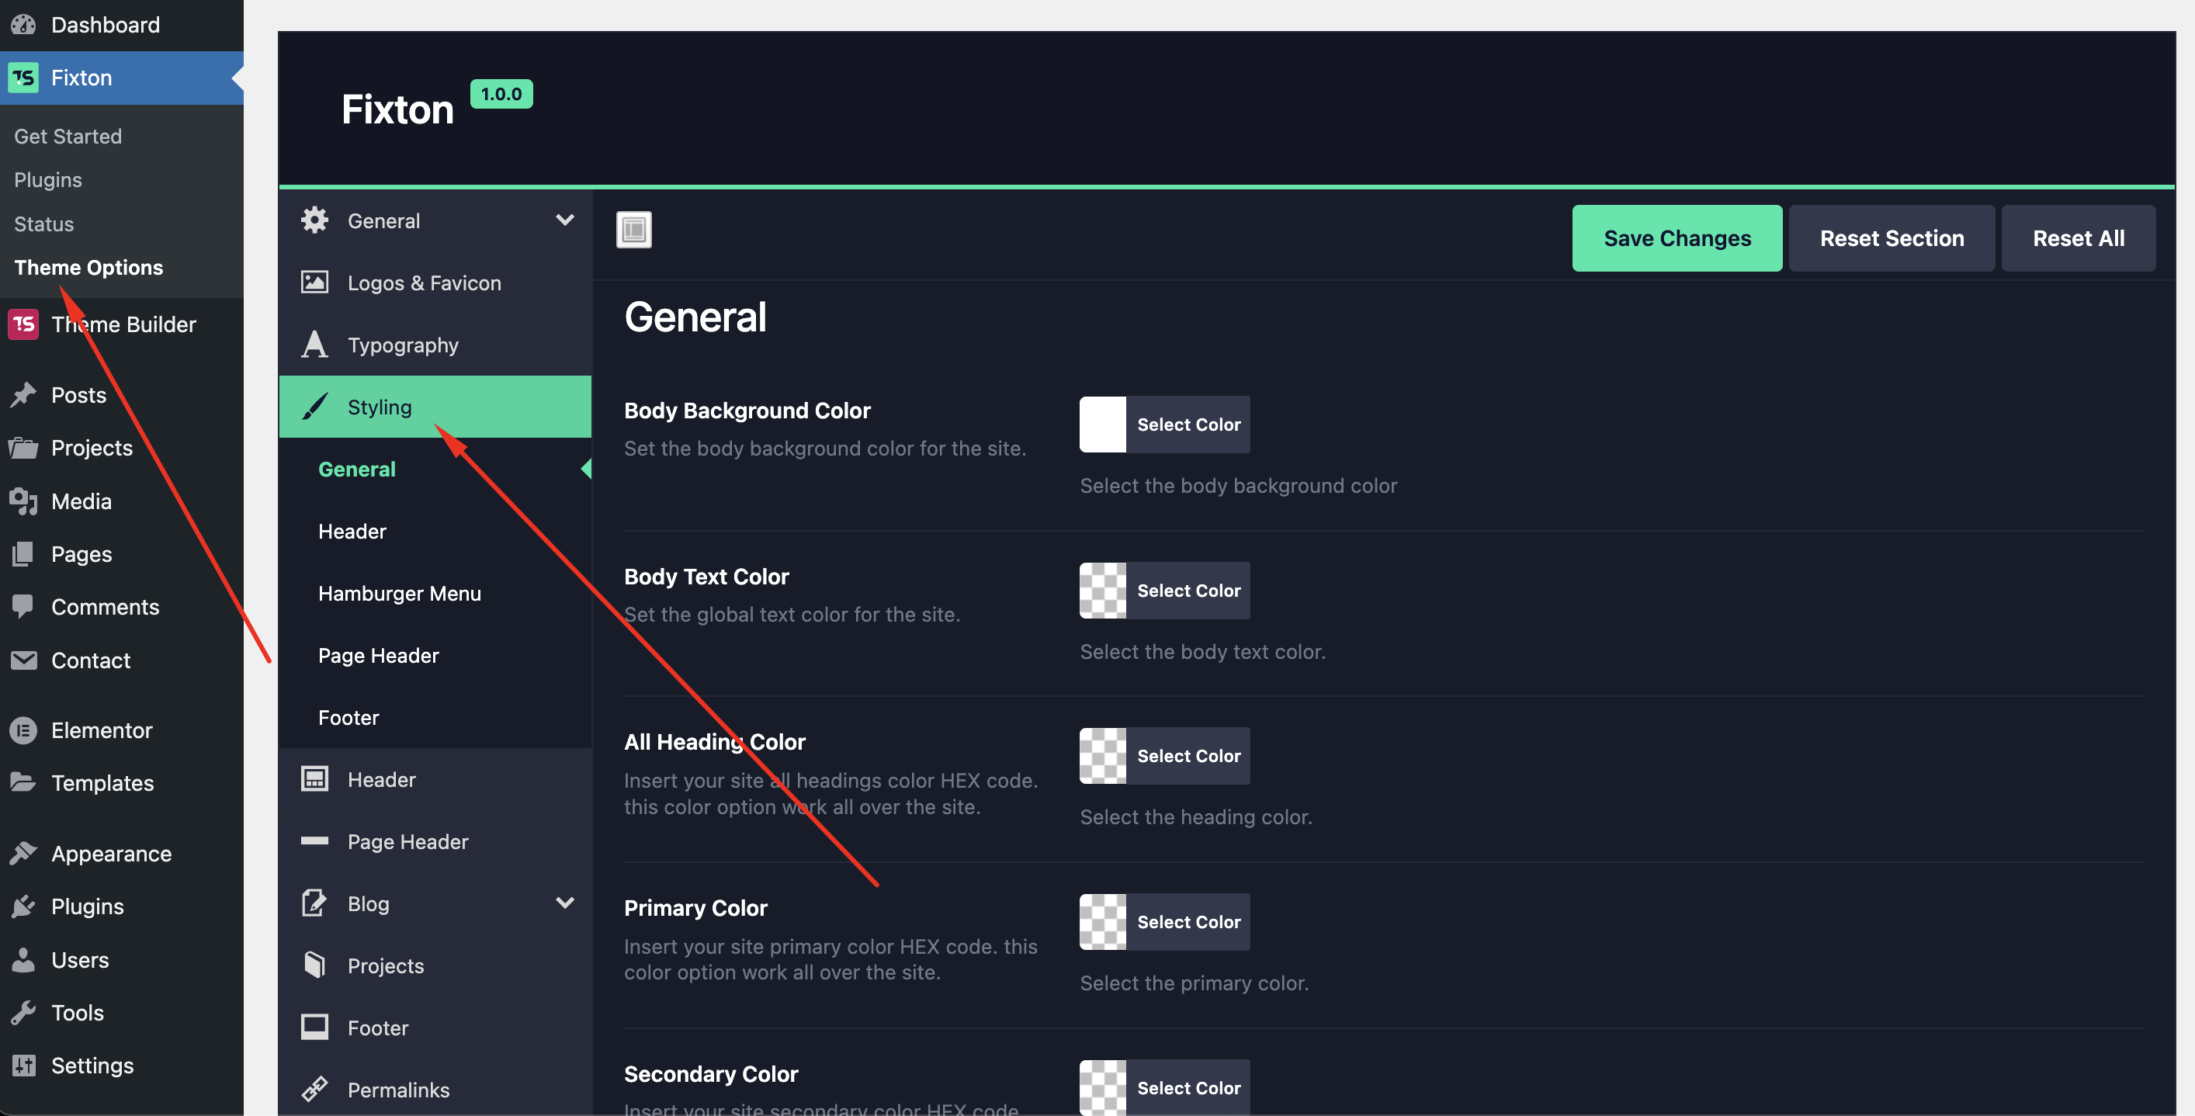
Task: Click the Primary Color transparent swatch
Action: [1101, 922]
